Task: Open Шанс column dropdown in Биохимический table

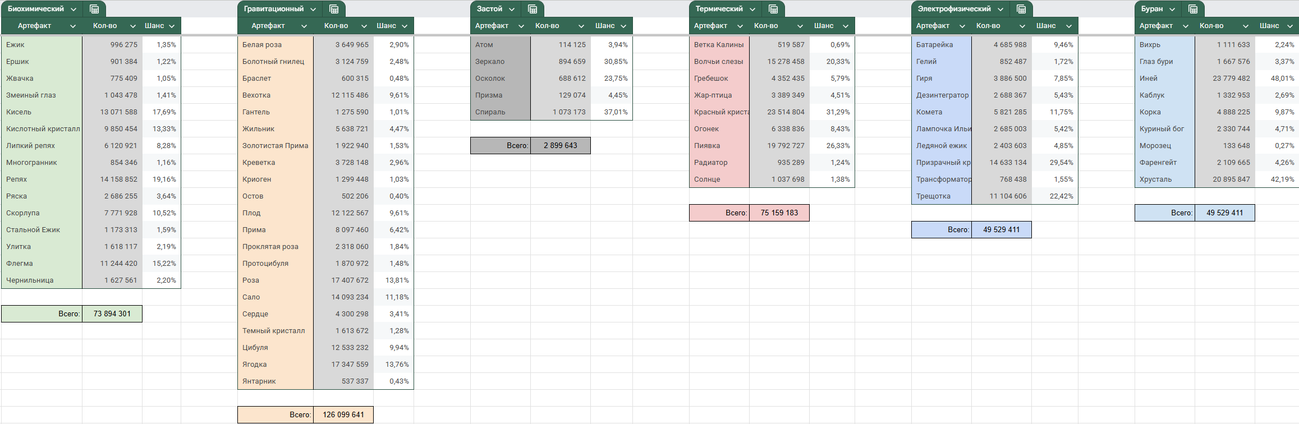Action: click(172, 26)
